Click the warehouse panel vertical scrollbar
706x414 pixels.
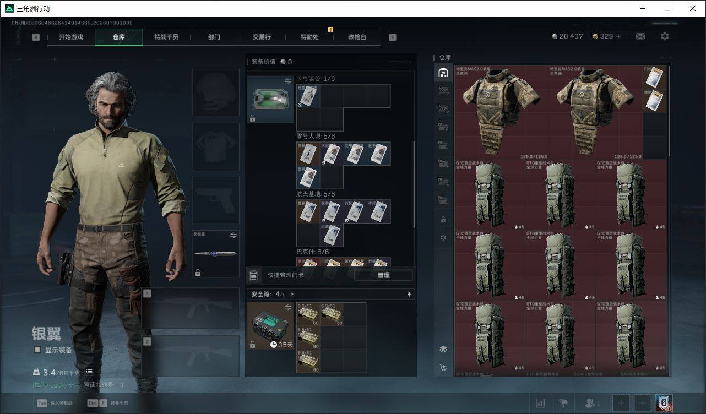click(x=669, y=110)
